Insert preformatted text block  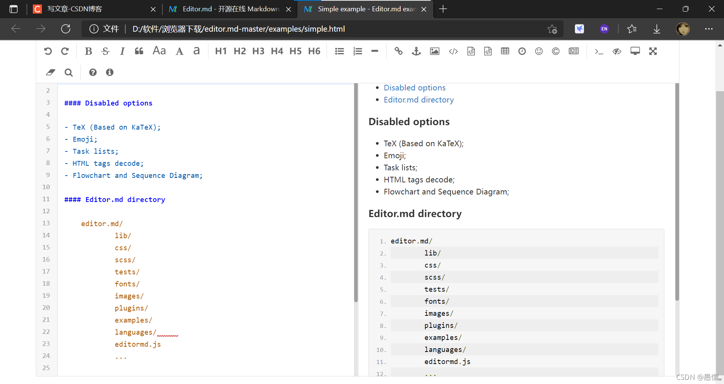click(471, 51)
